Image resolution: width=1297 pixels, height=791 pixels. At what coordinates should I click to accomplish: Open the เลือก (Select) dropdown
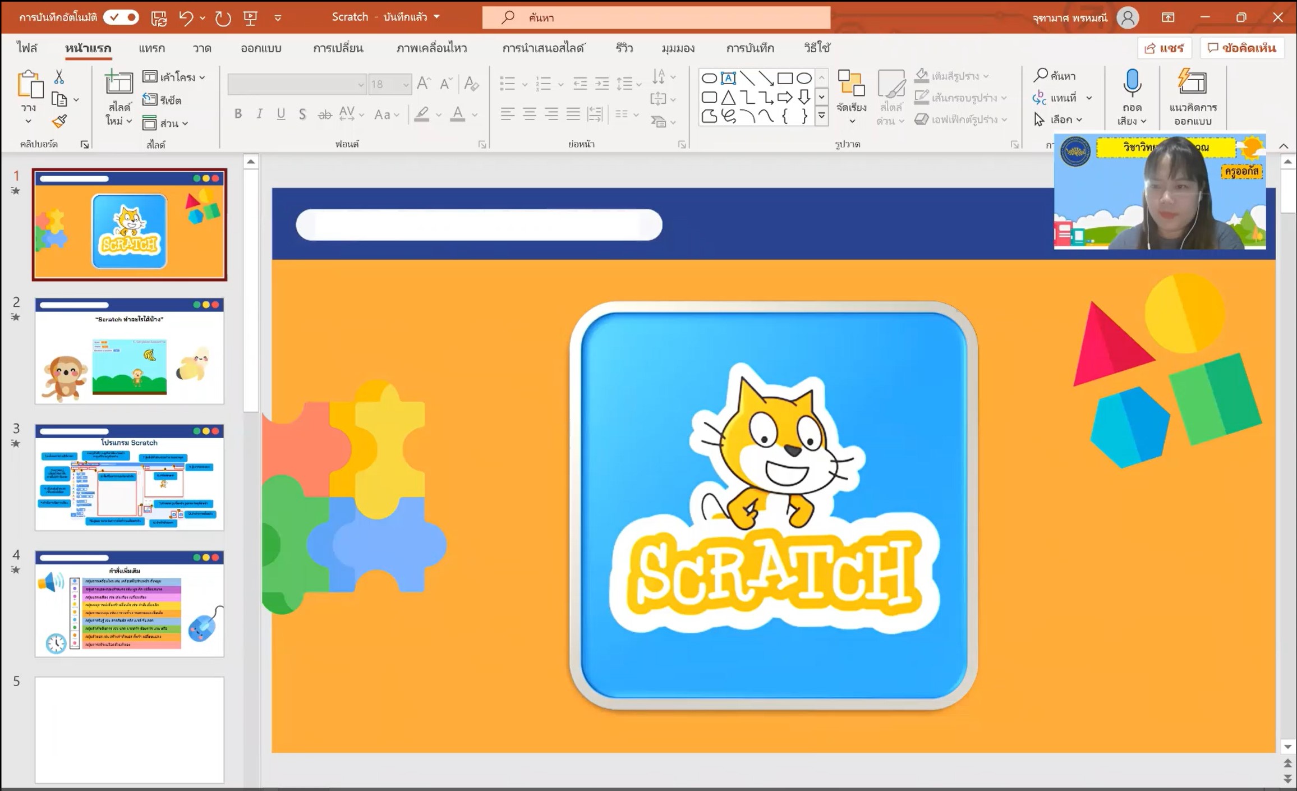tap(1059, 119)
